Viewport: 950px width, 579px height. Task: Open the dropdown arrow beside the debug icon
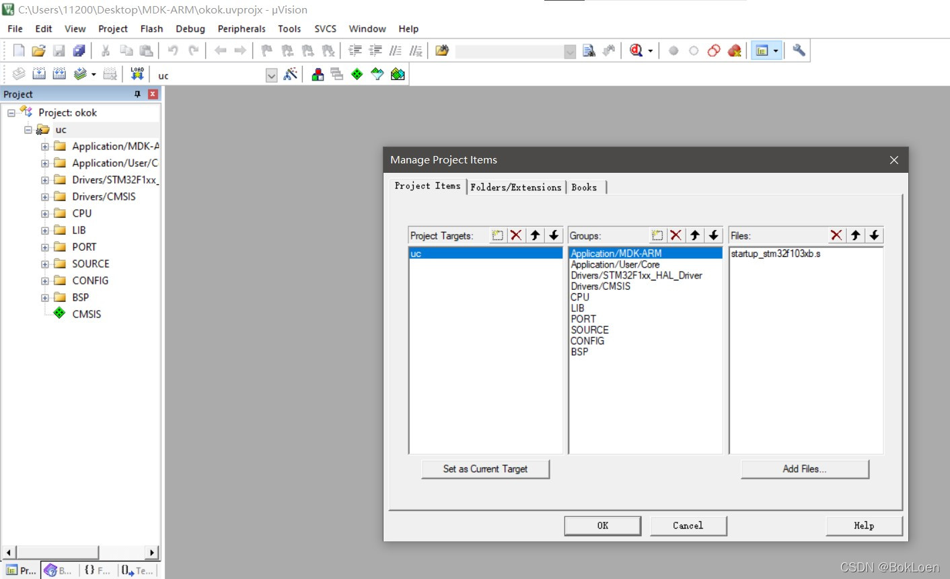650,51
